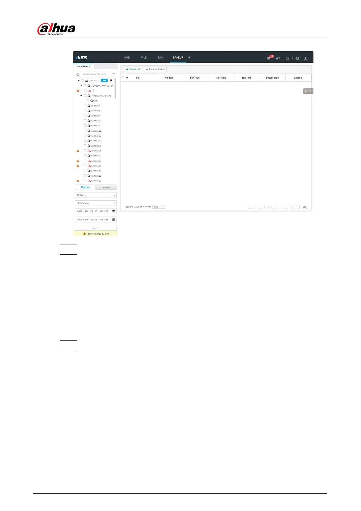Click the camera icon of camera7

pyautogui.click(x=89, y=106)
